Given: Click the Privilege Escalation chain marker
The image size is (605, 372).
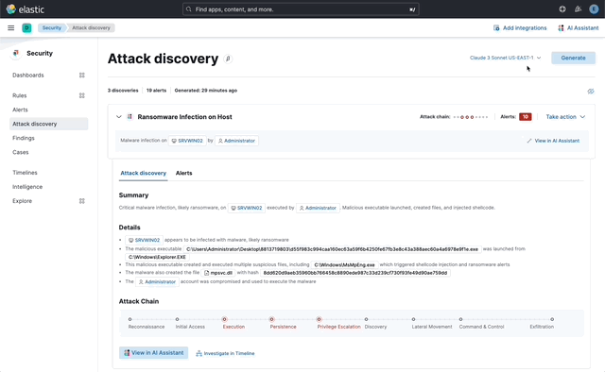Looking at the screenshot, I should click(320, 319).
